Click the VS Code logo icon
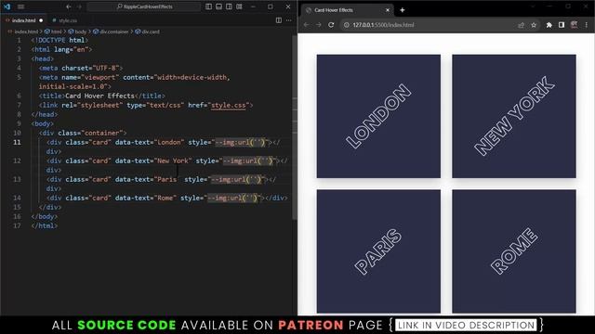 7,6
